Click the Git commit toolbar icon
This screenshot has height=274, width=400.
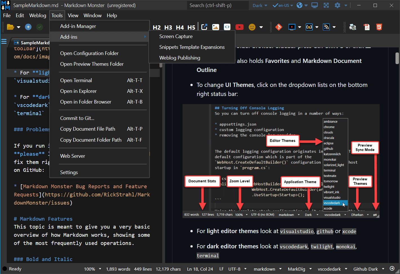click(279, 27)
